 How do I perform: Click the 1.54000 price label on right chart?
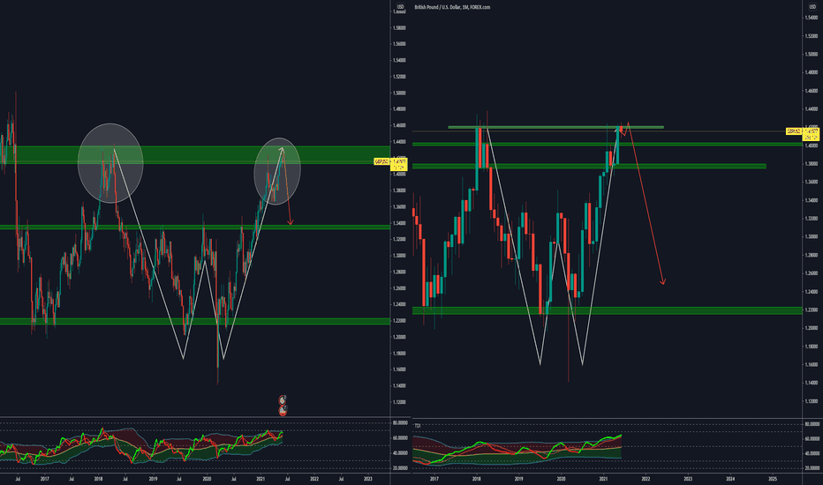coord(811,18)
